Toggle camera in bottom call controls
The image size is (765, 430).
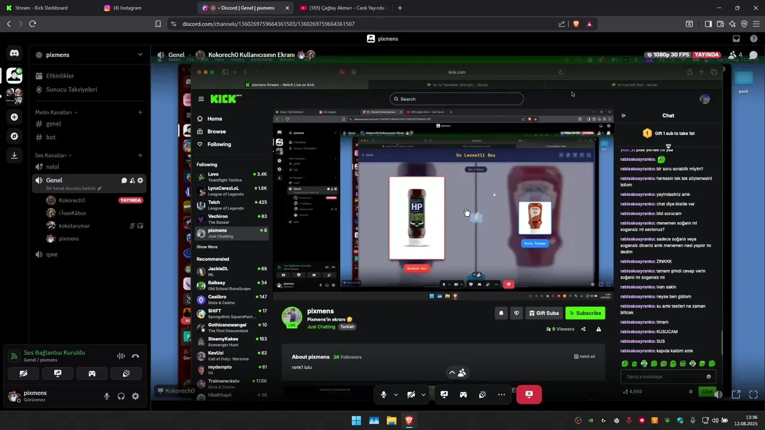[x=411, y=395]
